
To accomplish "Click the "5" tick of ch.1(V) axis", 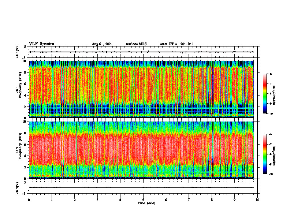I will click(25, 46).
